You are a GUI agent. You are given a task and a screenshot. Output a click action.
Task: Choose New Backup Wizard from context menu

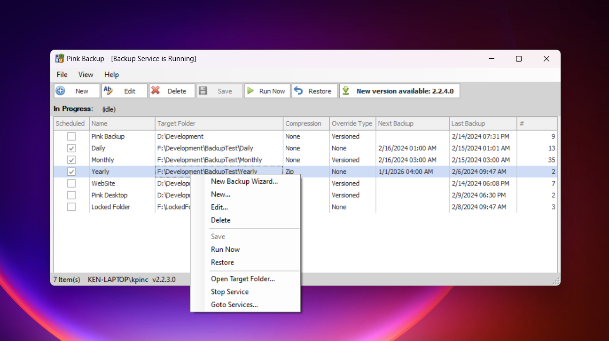[x=244, y=181]
